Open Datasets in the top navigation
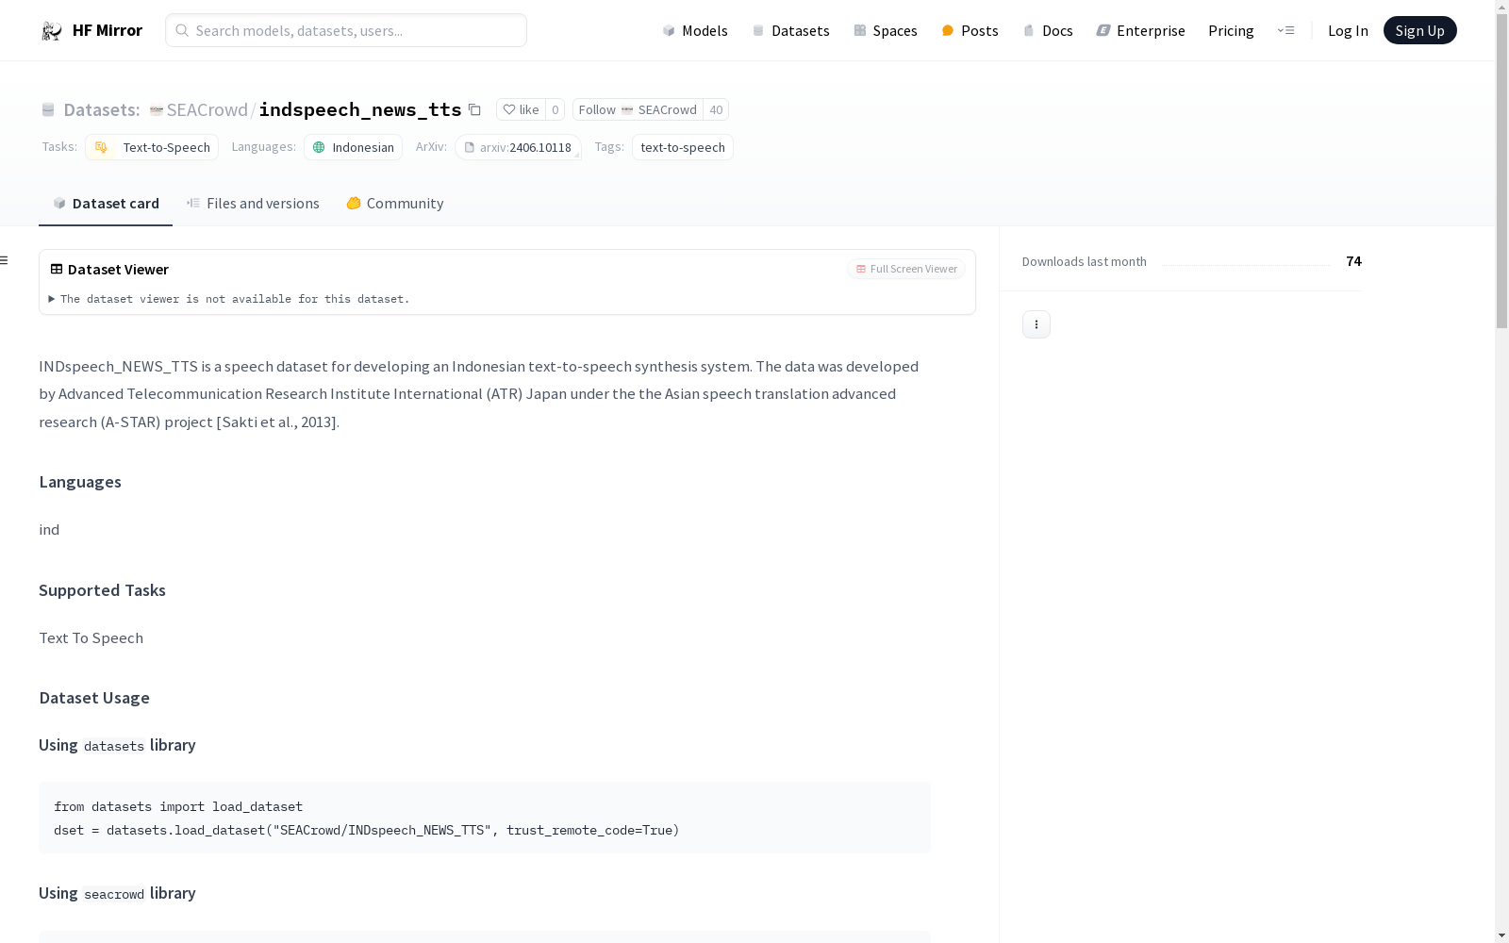 [790, 30]
